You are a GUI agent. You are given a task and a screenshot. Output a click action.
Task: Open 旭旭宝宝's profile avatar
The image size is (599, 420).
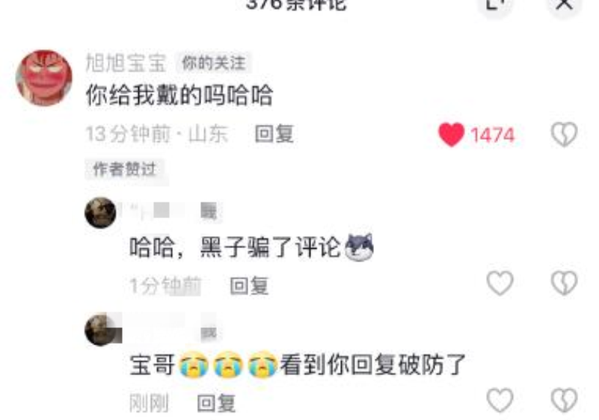pyautogui.click(x=44, y=78)
